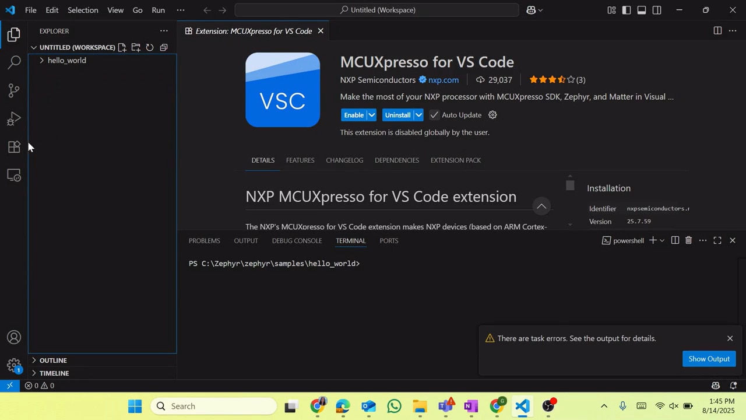Refresh the Explorer workspace tree
This screenshot has height=420, width=746.
pos(150,47)
